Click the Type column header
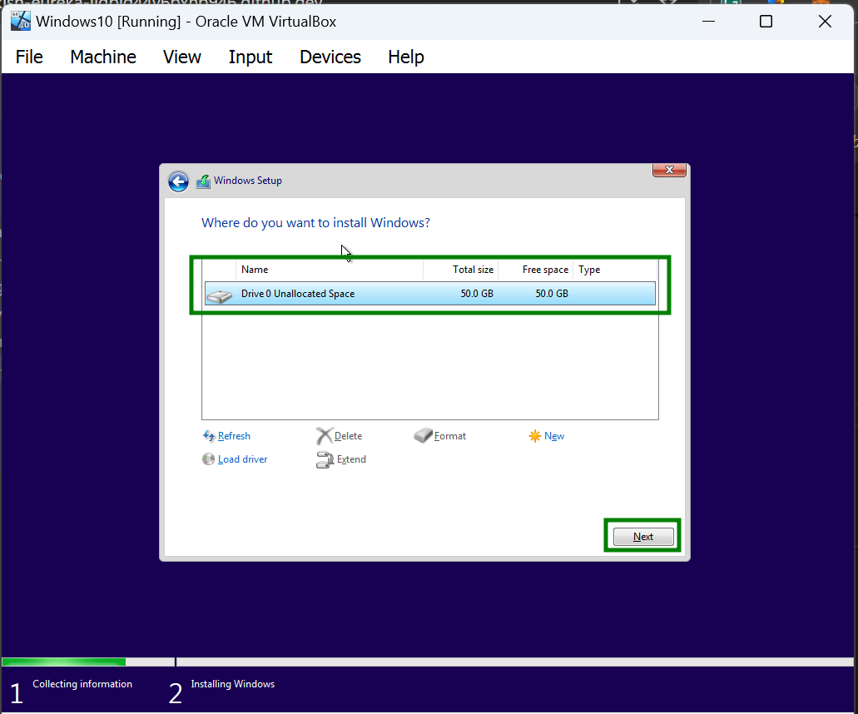The image size is (858, 714). [x=615, y=270]
